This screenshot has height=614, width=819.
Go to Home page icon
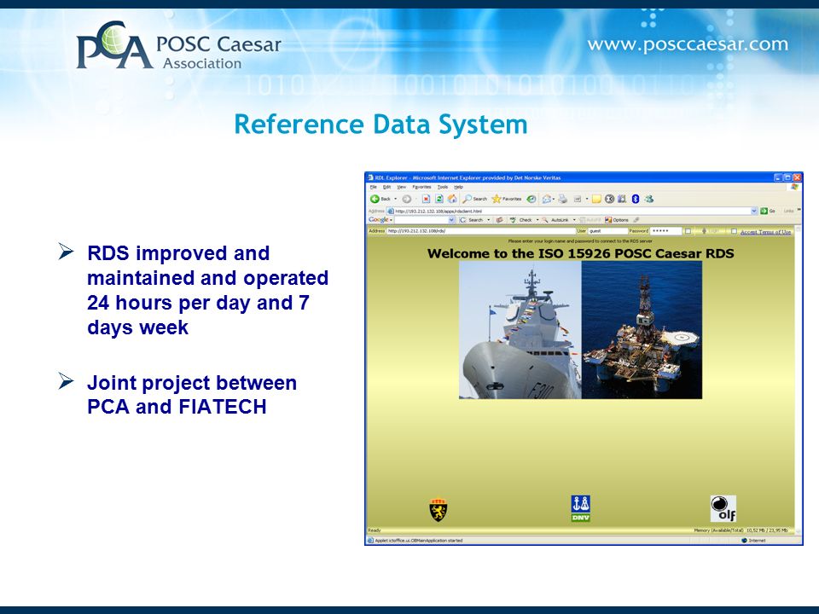point(452,199)
